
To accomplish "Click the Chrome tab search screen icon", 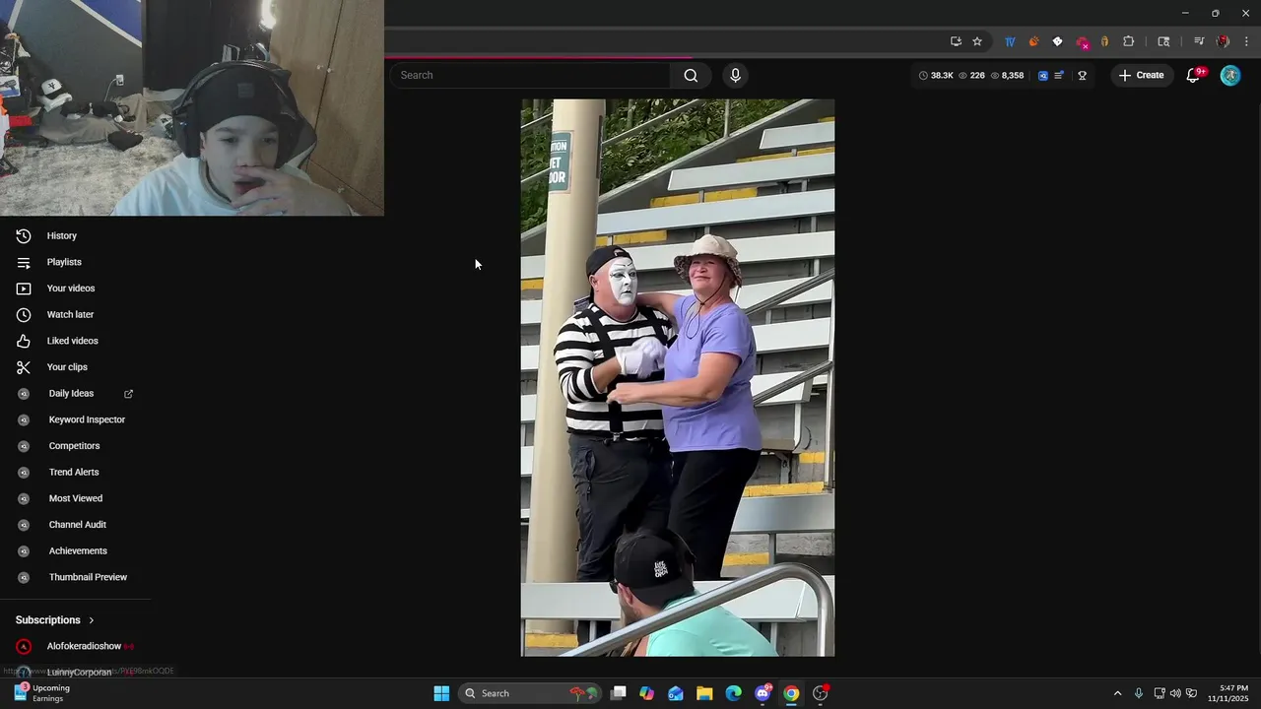I will point(1163,41).
